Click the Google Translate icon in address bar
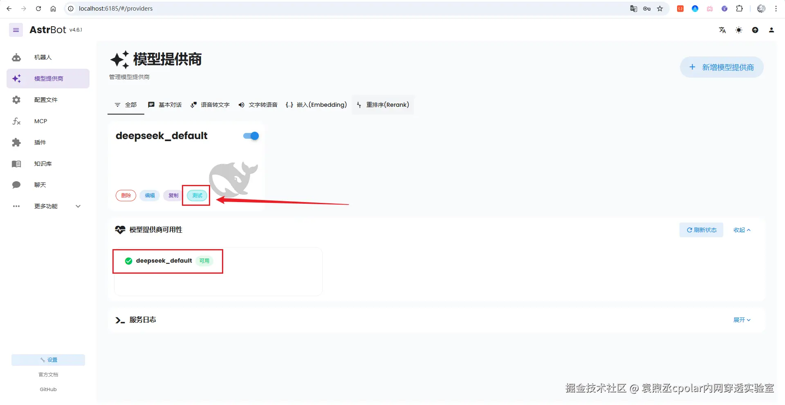Screen dimensions: 785x405 click(x=634, y=9)
